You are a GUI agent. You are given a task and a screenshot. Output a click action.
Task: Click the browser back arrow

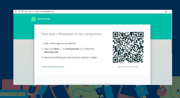(16, 11)
